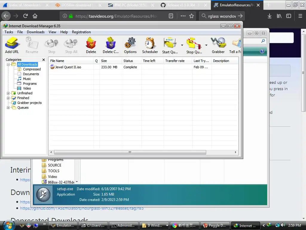Viewport: 306px width, 230px height.
Task: Select the Video category in IDM
Action: click(x=27, y=88)
